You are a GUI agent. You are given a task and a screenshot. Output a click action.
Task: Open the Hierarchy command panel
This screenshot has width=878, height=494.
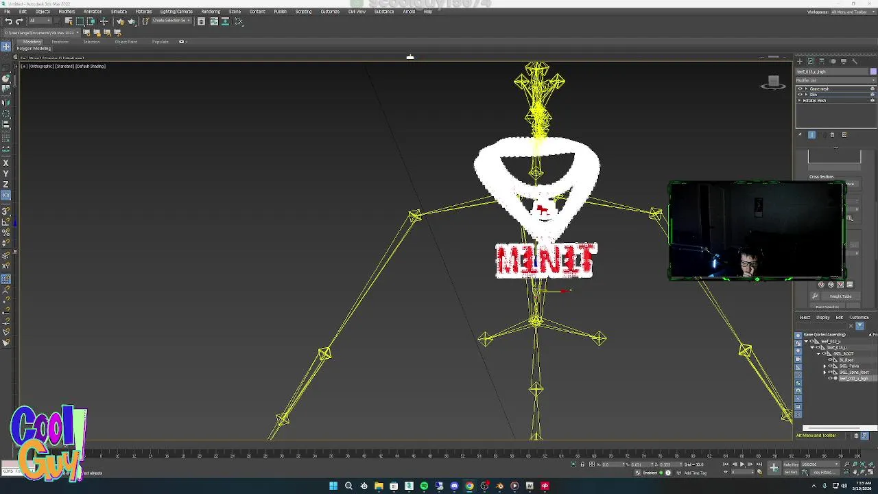(822, 61)
